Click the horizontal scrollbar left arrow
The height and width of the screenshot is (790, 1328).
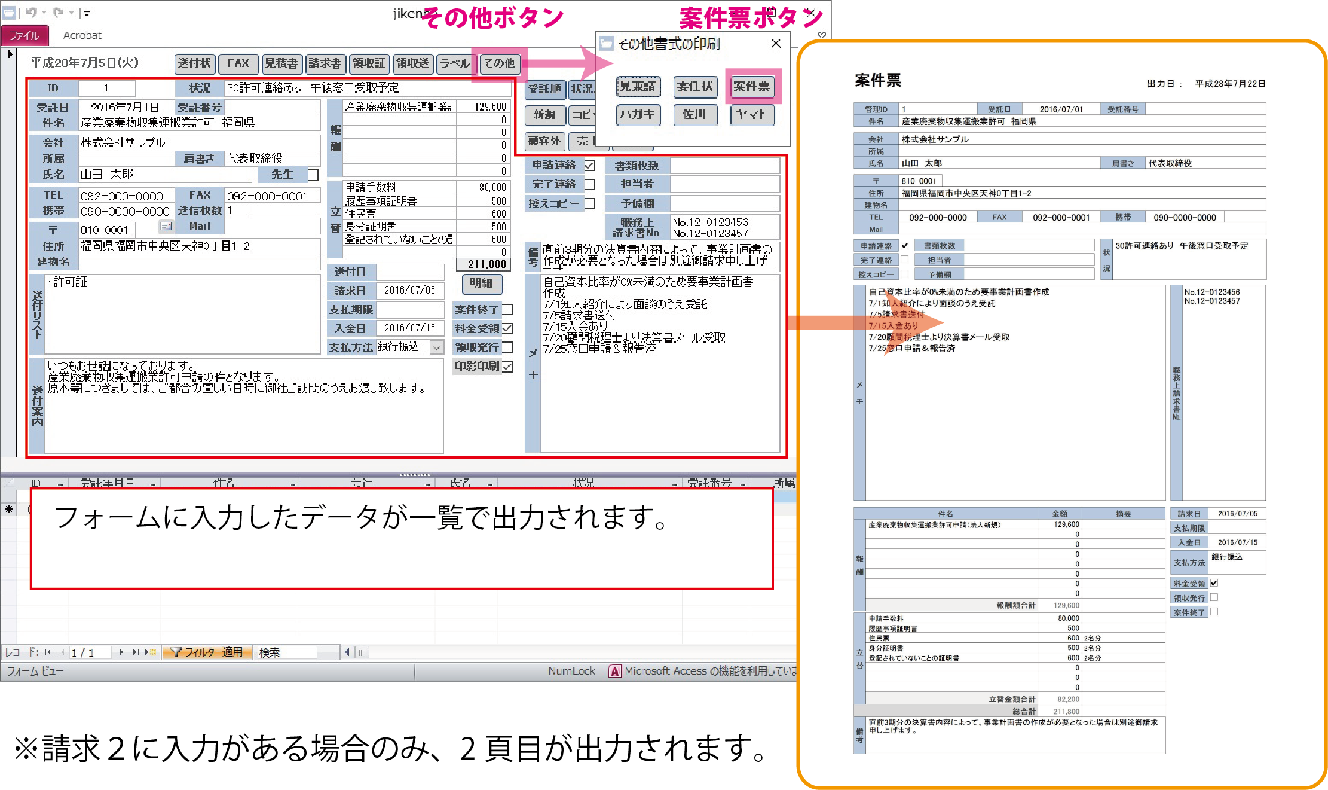tap(347, 652)
